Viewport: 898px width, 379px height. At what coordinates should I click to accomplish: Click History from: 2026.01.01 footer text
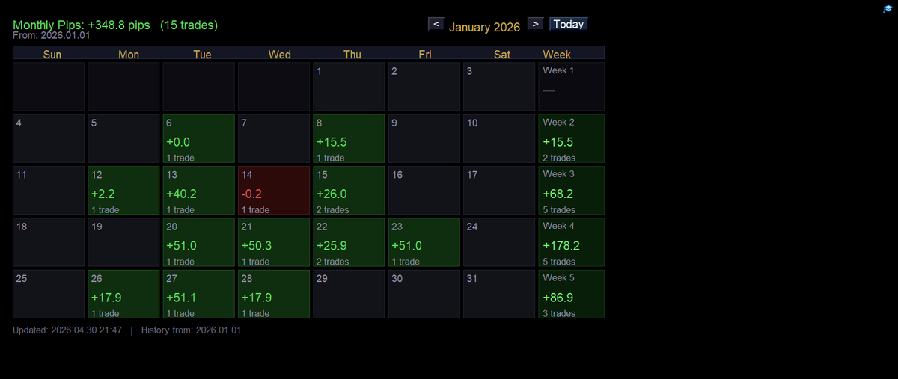pos(191,330)
